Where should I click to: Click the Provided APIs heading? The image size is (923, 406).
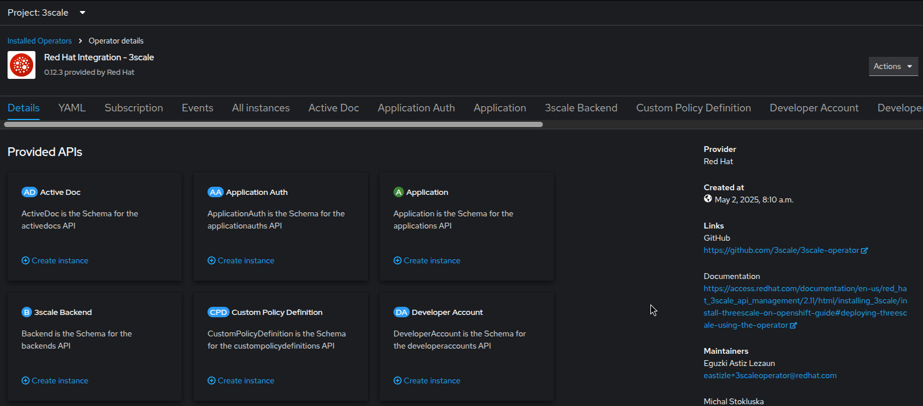click(x=45, y=152)
